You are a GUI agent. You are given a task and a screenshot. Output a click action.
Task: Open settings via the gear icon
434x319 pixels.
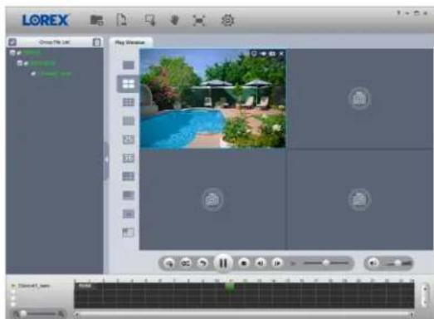[227, 20]
